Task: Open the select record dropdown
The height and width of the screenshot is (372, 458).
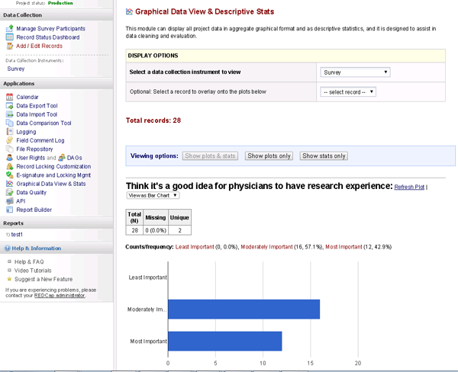Action: pos(348,92)
